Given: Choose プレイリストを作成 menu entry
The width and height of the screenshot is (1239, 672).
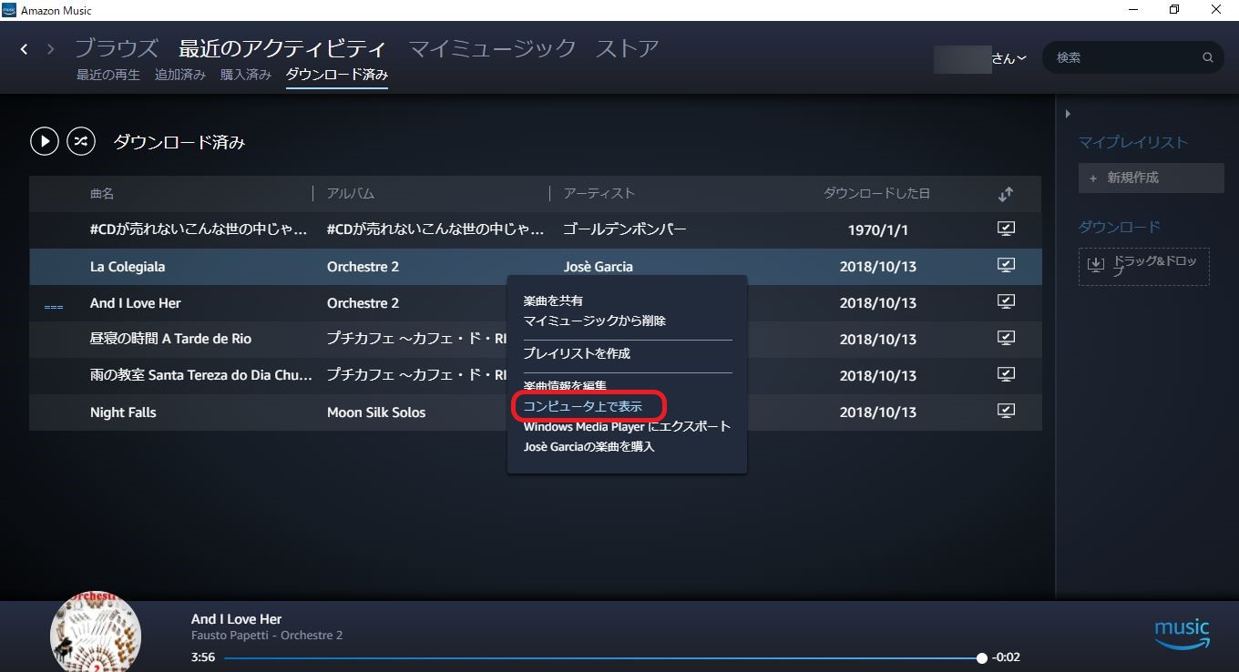Looking at the screenshot, I should (x=577, y=353).
